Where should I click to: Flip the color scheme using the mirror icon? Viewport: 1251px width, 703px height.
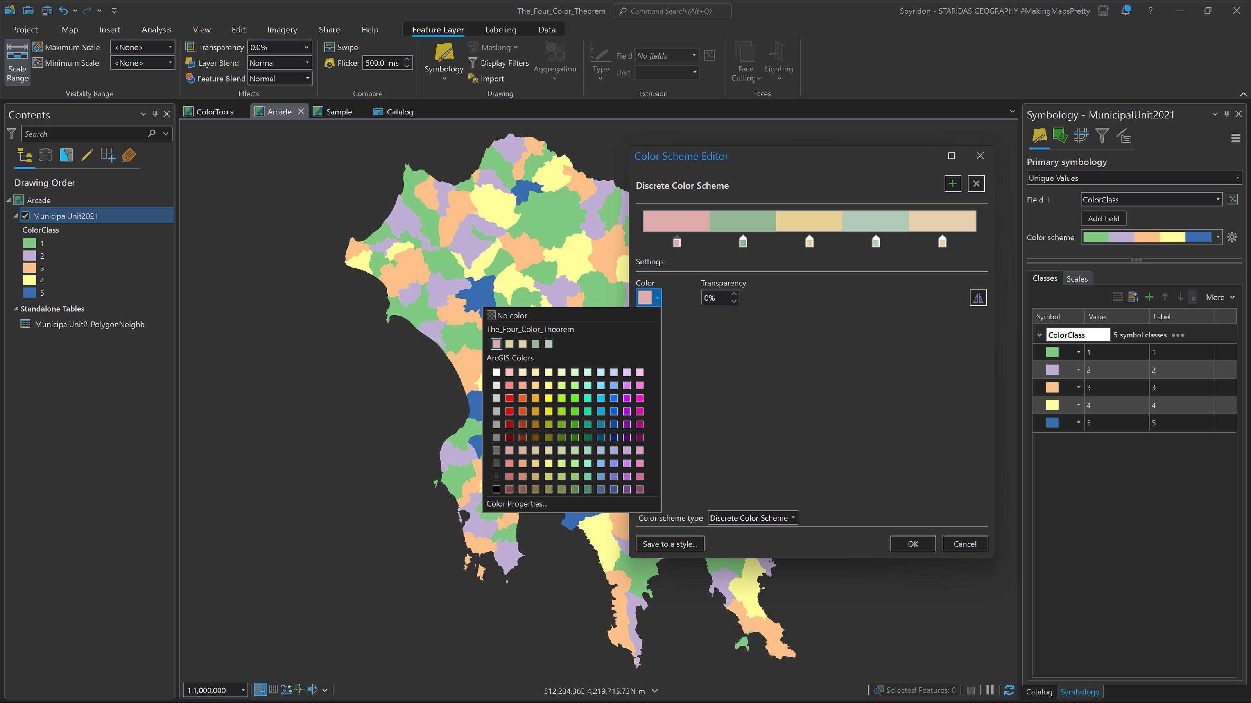tap(979, 297)
